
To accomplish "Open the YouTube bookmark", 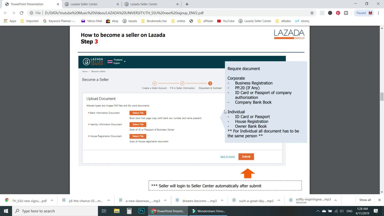I will tap(226, 21).
